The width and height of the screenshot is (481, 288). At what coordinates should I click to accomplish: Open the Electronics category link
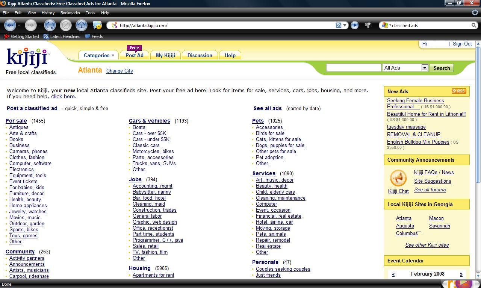[21, 169]
